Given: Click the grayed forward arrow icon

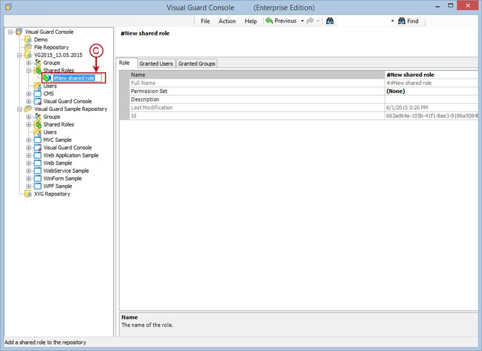Looking at the screenshot, I should tap(310, 21).
